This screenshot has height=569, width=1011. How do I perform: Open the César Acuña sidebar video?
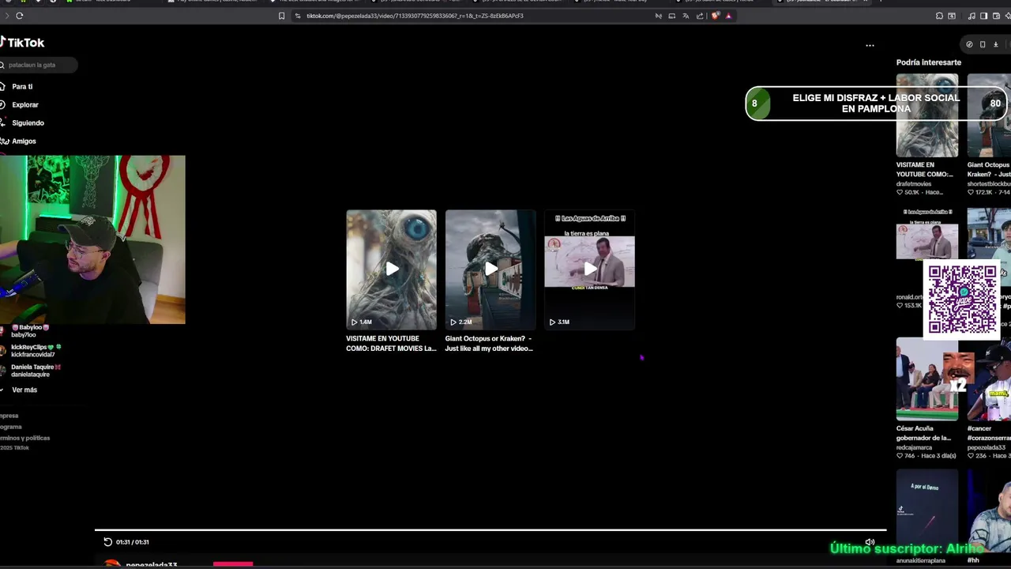point(926,379)
